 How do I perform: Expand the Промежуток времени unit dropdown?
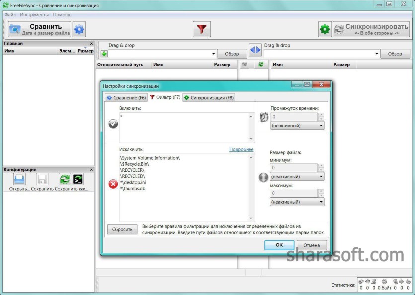(x=297, y=126)
